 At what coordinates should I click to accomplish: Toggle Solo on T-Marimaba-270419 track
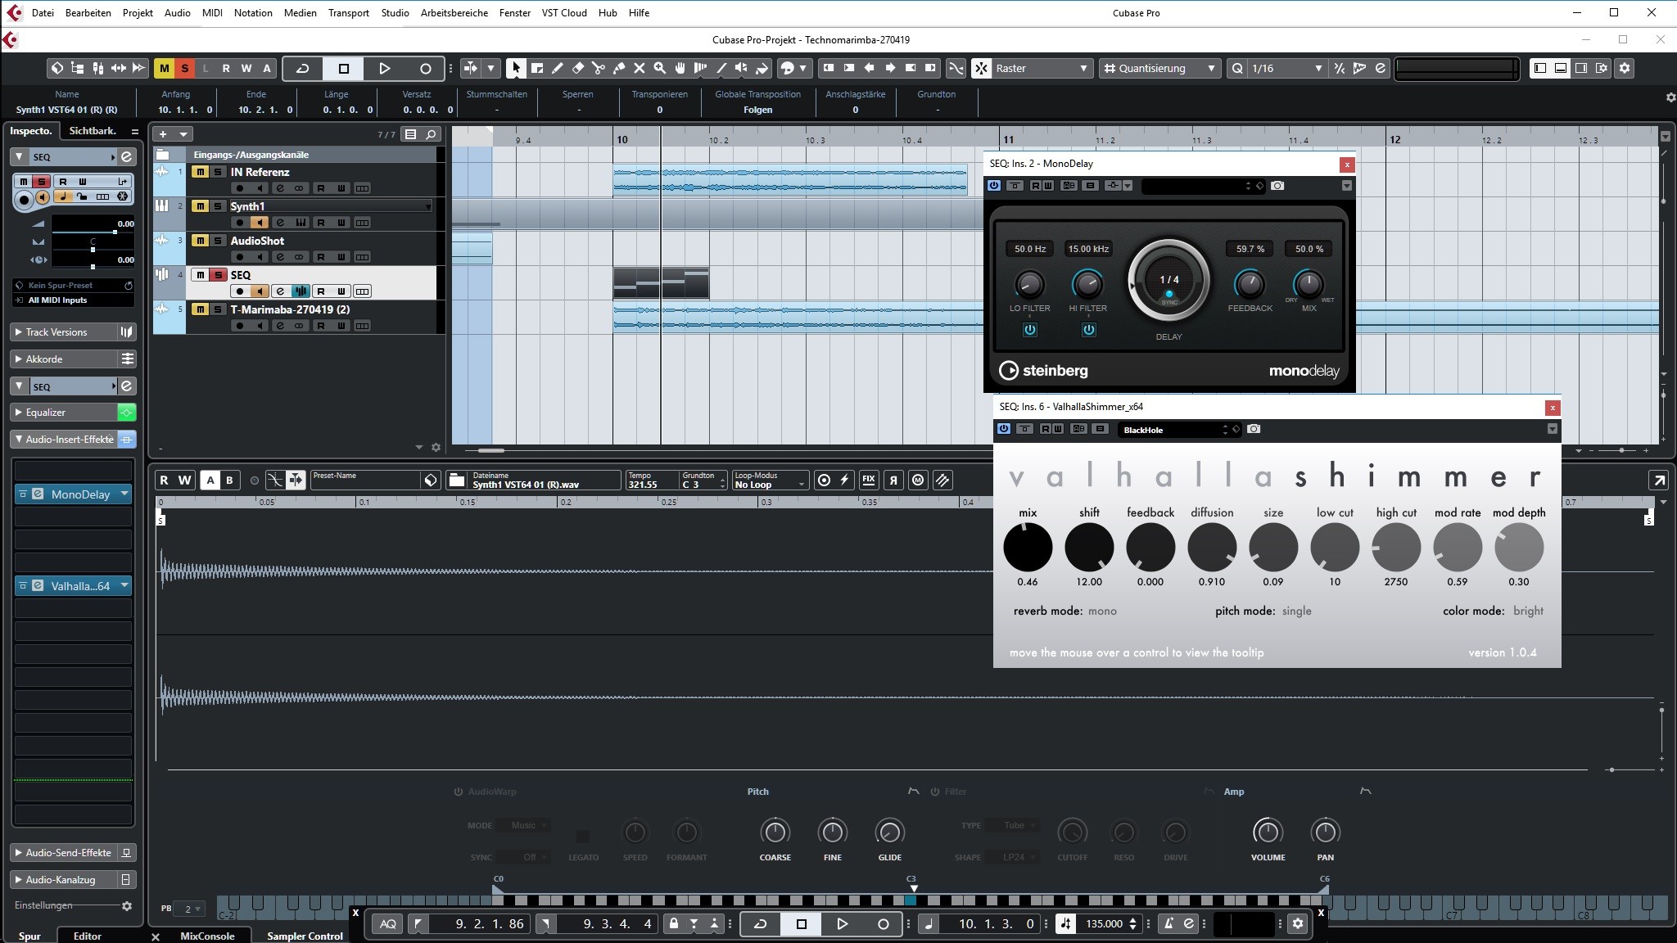click(x=218, y=309)
